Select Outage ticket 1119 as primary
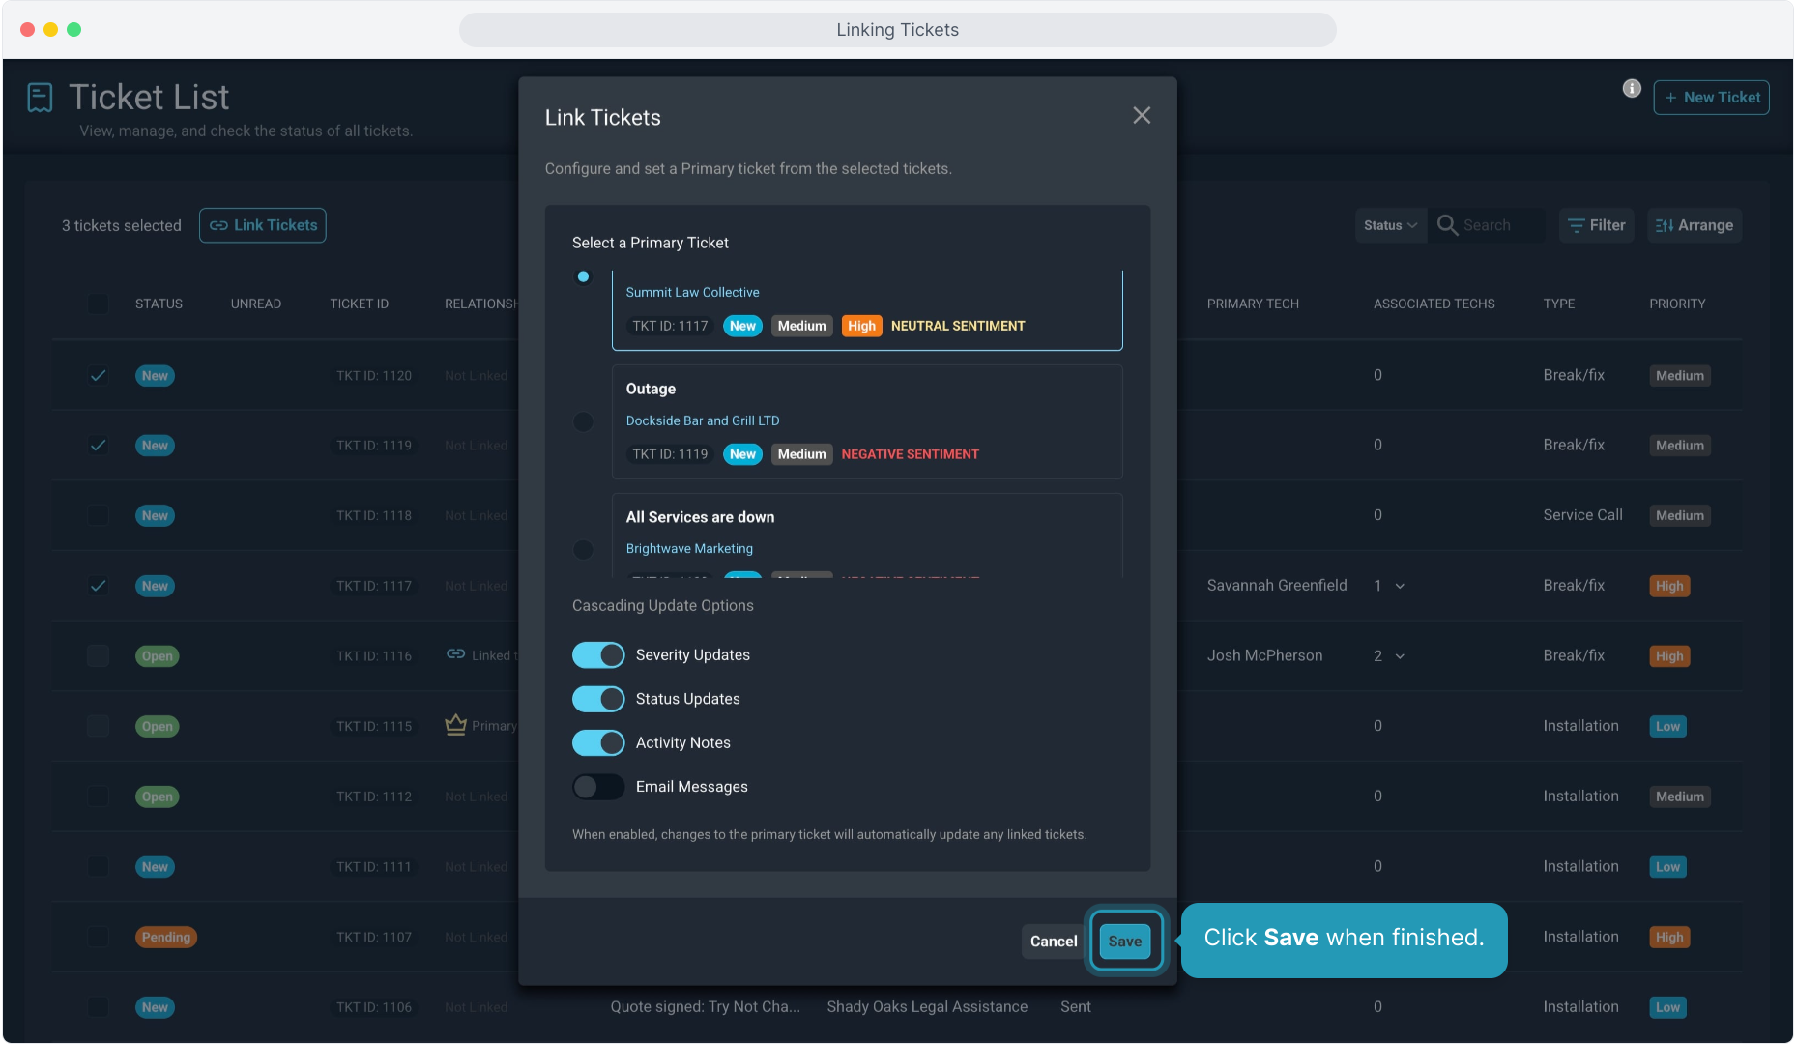This screenshot has height=1044, width=1796. click(583, 422)
